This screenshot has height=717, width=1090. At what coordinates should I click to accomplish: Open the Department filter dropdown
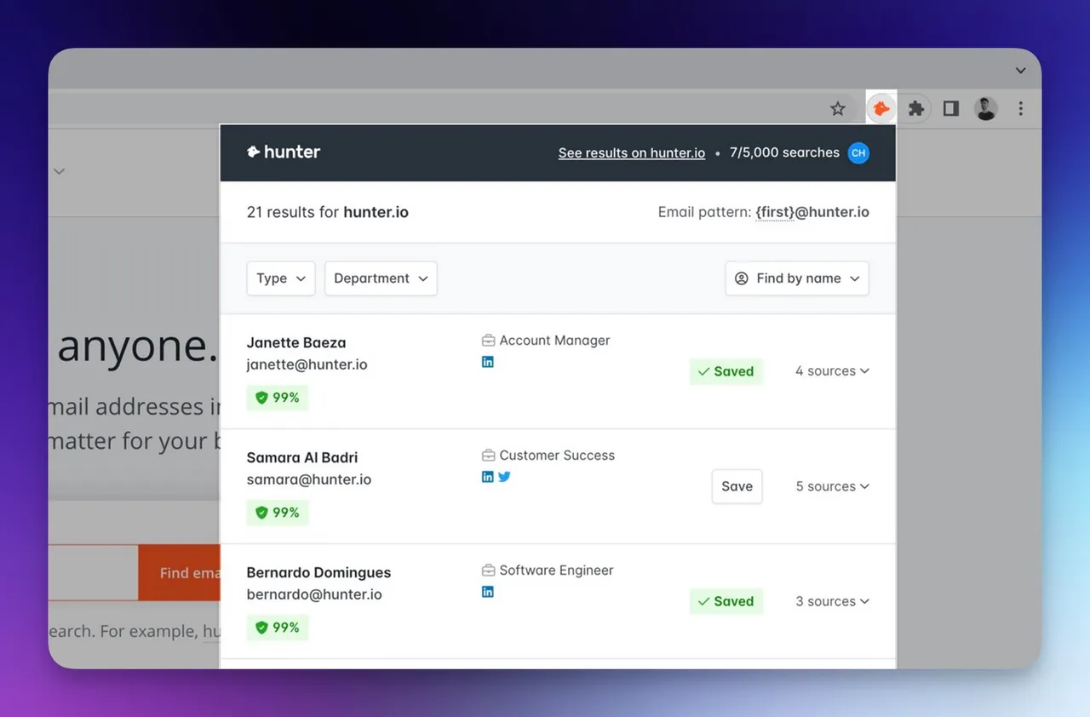click(381, 278)
